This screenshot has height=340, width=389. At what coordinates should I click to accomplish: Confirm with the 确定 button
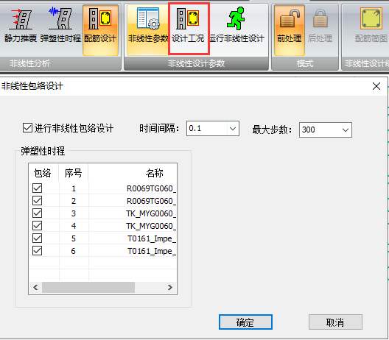pos(245,322)
